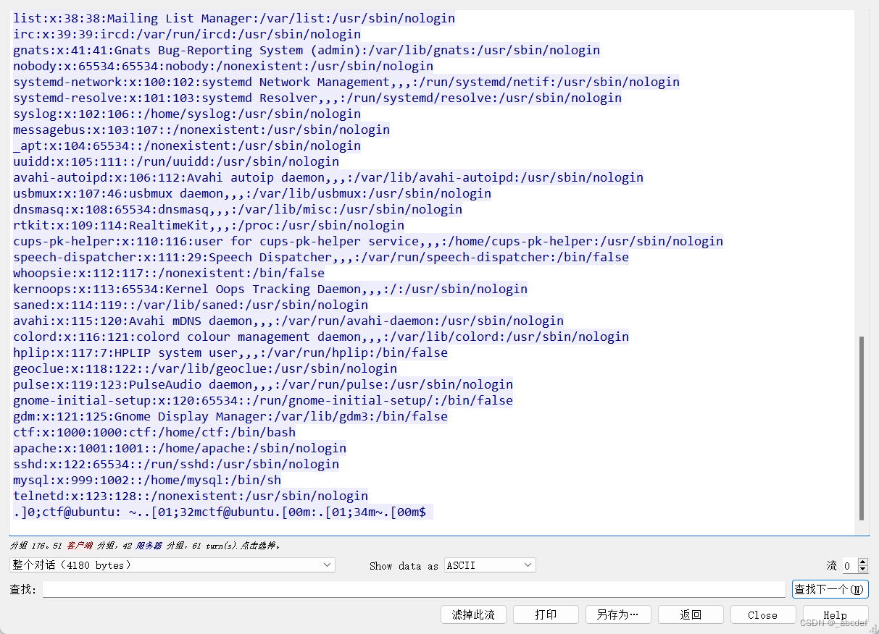
Task: Click the saned:x:114:119 line
Action: point(191,305)
